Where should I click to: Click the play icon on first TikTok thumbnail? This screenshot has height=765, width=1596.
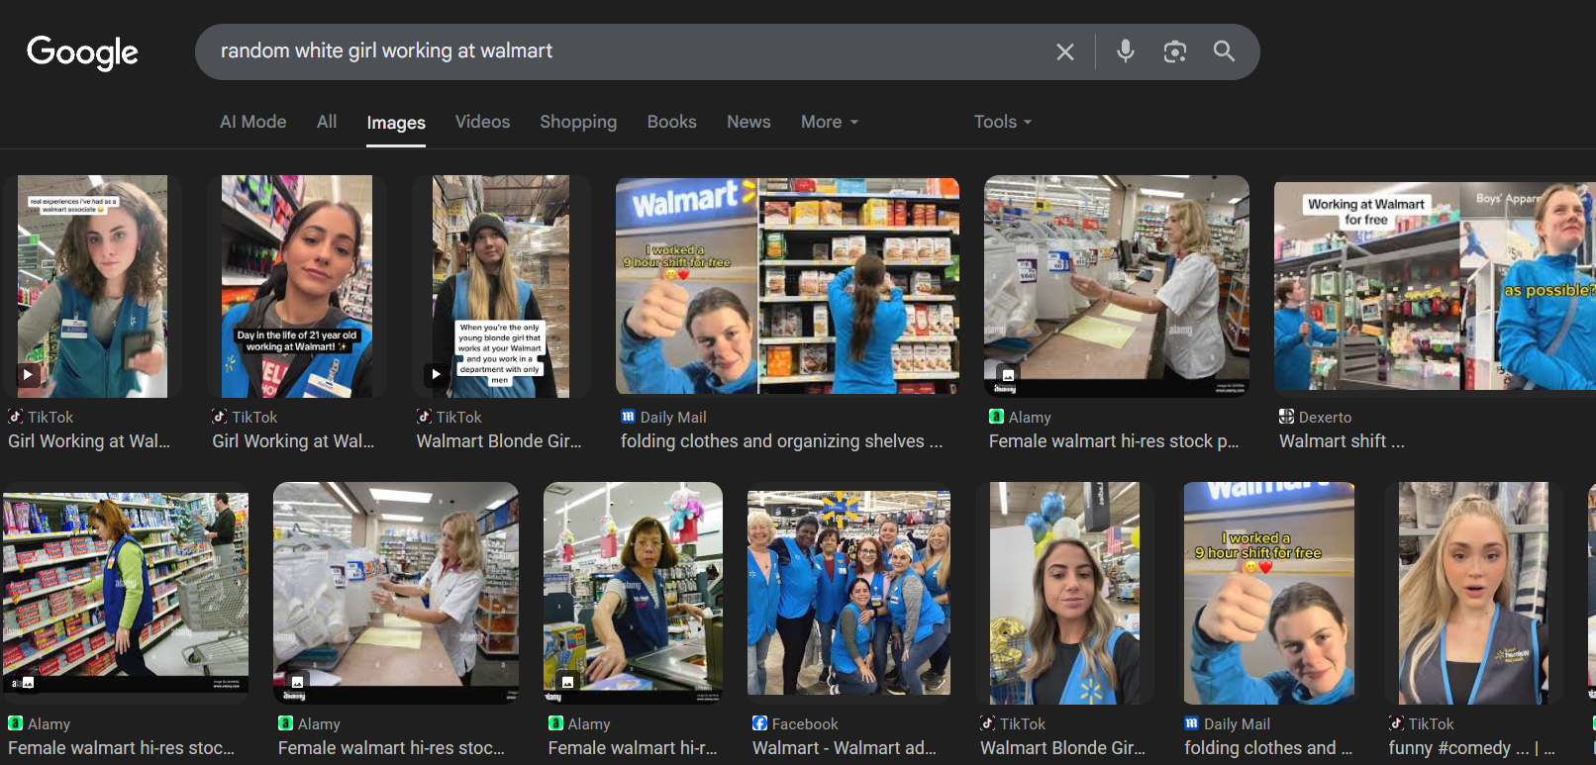(29, 375)
